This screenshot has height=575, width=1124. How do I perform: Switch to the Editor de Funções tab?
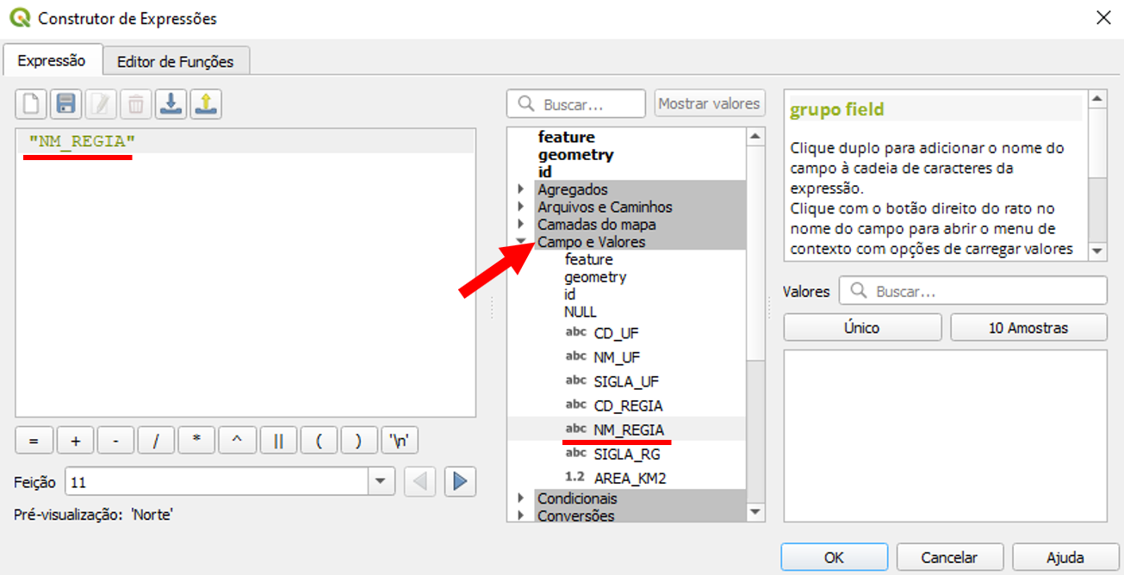(176, 62)
